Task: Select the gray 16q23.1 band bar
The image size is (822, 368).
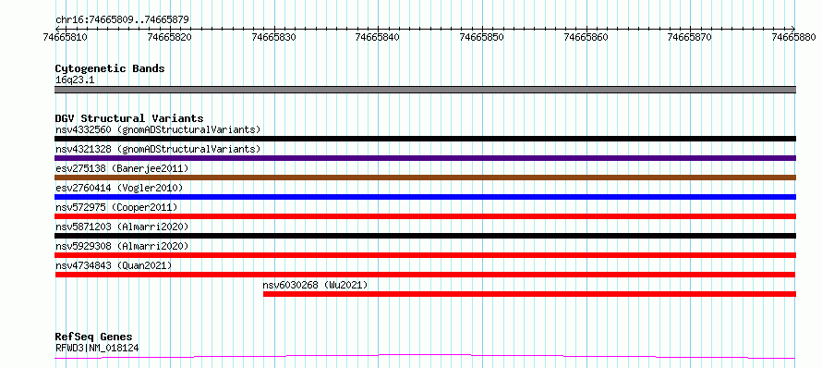Action: coord(425,90)
